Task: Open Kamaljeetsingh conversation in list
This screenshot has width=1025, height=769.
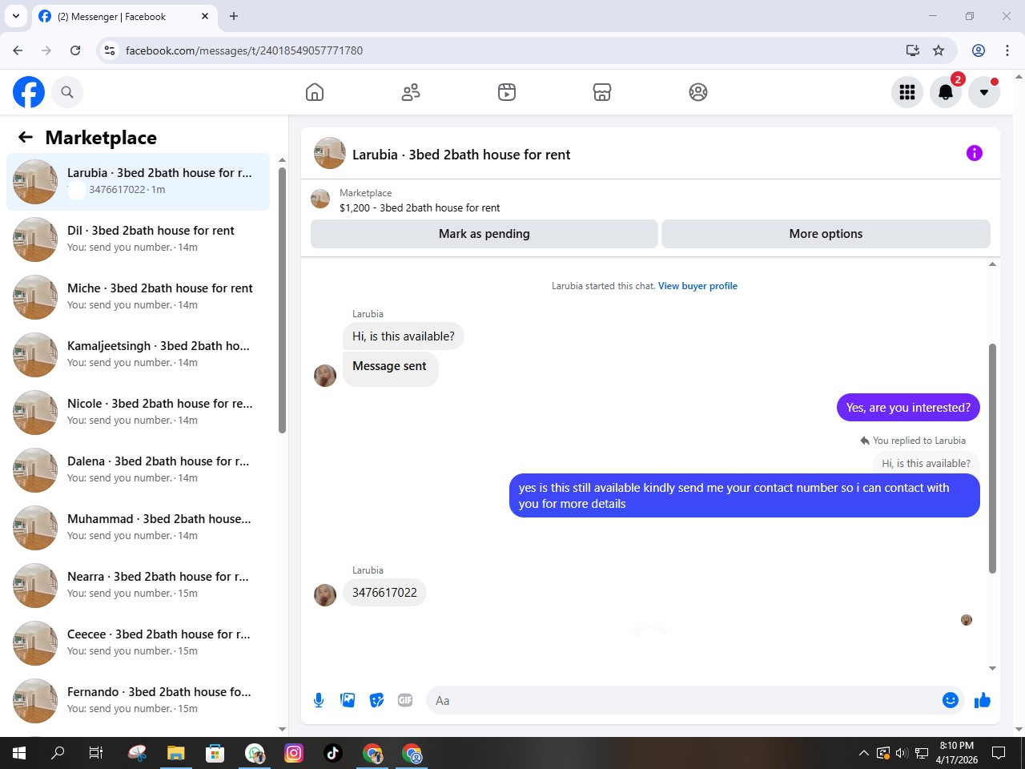Action: click(x=138, y=355)
